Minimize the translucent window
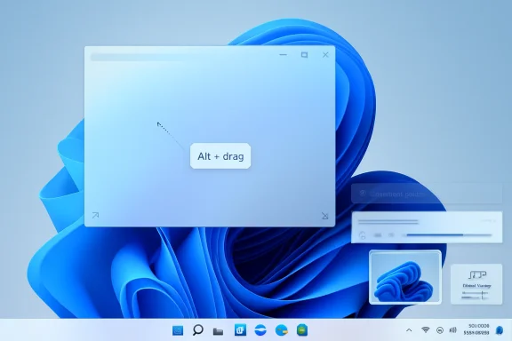Viewport: 512px width, 341px height. point(283,55)
